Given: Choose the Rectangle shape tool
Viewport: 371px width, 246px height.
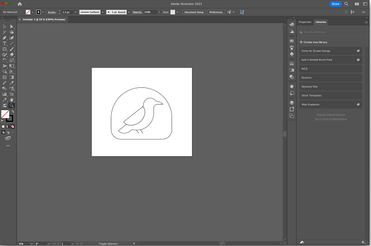Looking at the screenshot, I should [x=5, y=49].
